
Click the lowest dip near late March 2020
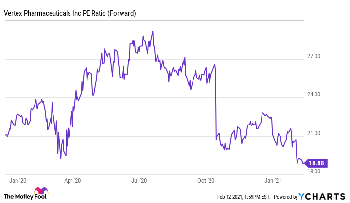click(x=61, y=158)
